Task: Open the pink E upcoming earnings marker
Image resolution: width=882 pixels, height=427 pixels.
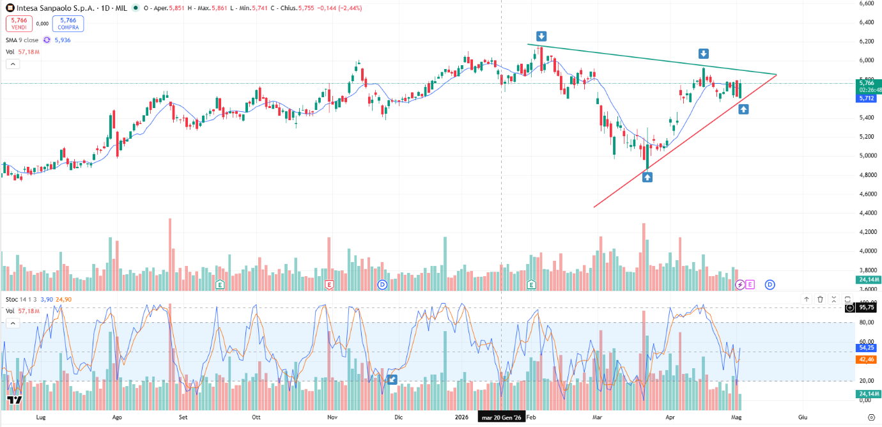Action: (x=750, y=284)
